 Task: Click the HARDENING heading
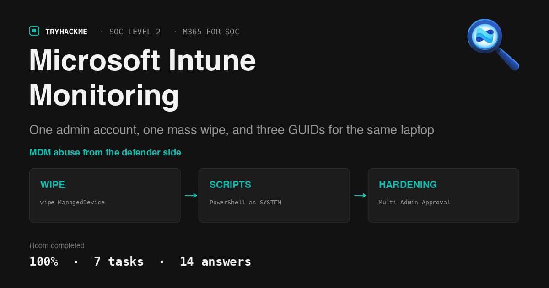408,185
